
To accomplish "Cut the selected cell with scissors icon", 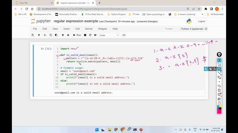I will pos(45,35).
